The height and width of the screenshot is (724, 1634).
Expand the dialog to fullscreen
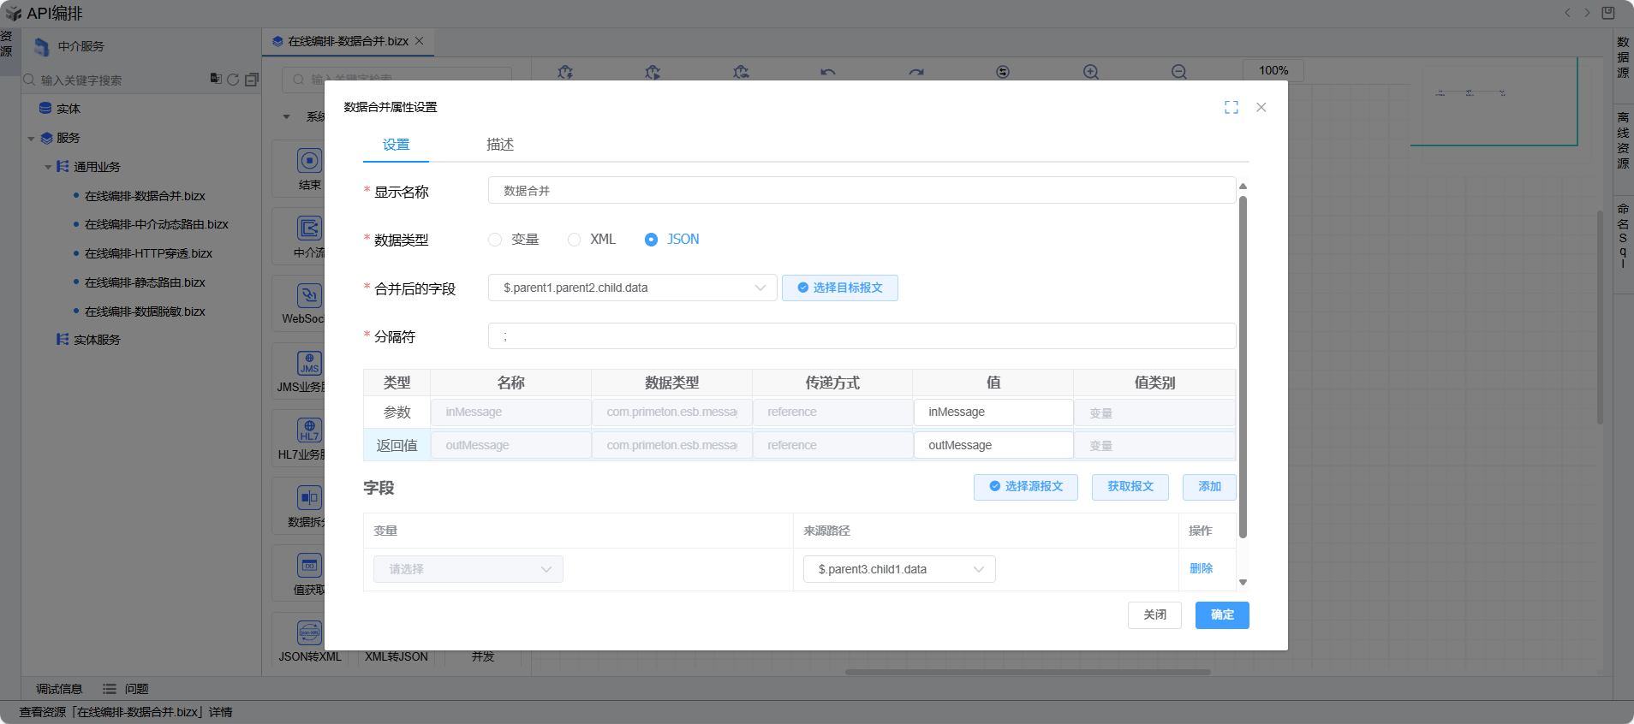point(1231,107)
